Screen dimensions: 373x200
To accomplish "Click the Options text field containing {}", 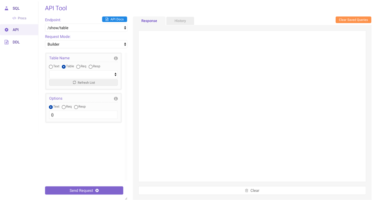I will click(83, 115).
